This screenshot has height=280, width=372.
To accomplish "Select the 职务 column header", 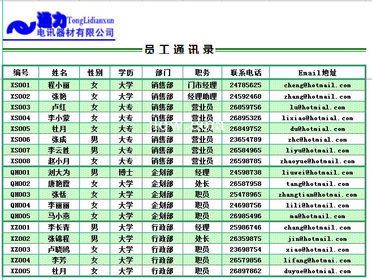I will [x=202, y=73].
